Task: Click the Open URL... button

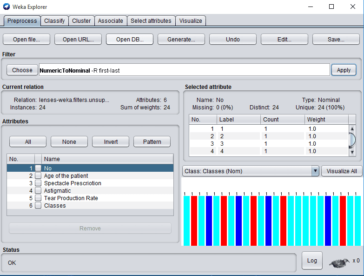Action: (x=78, y=39)
